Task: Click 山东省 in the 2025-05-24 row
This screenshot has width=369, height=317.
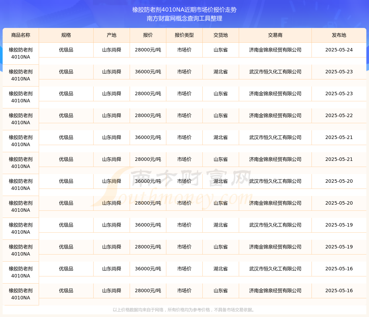Action: pyautogui.click(x=221, y=50)
